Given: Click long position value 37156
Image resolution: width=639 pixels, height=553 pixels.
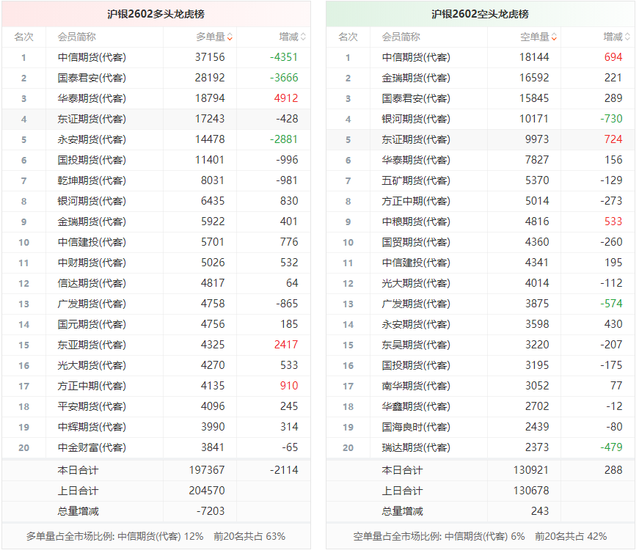Looking at the screenshot, I should 210,57.
